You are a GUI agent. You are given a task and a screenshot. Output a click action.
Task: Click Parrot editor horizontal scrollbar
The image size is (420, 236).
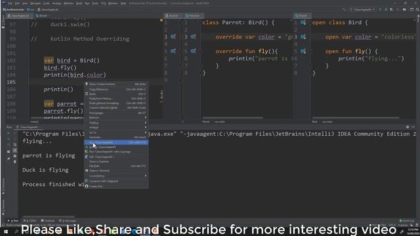pos(232,118)
